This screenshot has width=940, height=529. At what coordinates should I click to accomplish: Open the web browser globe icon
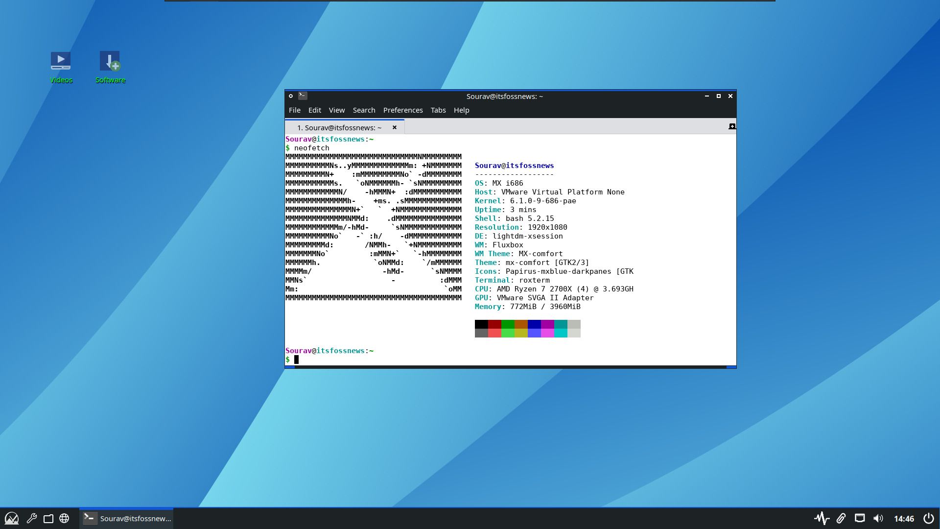click(64, 518)
